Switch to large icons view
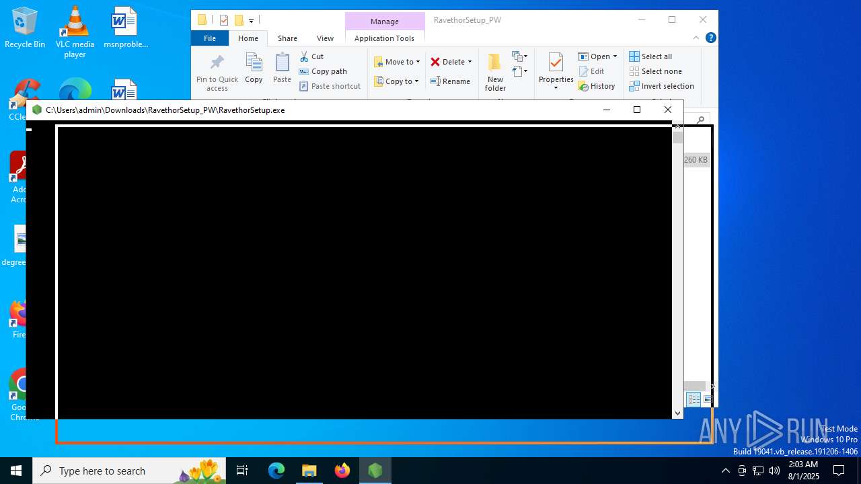The width and height of the screenshot is (861, 484). [707, 399]
